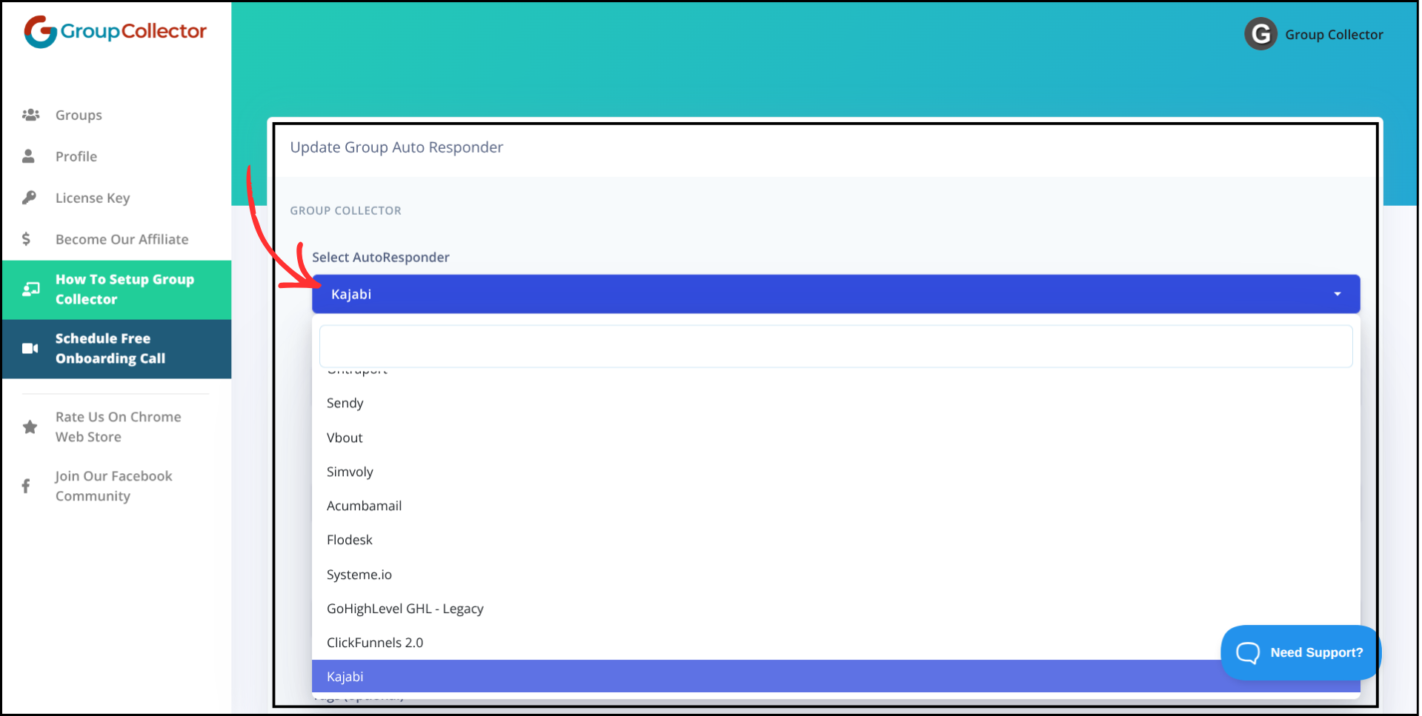The height and width of the screenshot is (716, 1422).
Task: Click the dollar sign affiliate icon
Action: point(27,239)
